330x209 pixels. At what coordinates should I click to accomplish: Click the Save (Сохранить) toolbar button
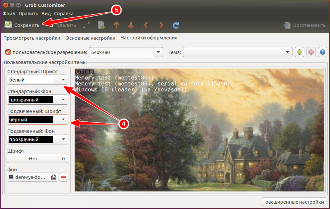[22, 25]
